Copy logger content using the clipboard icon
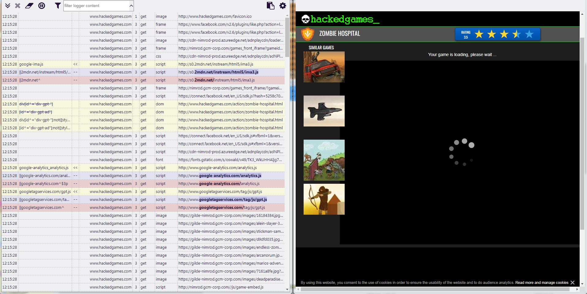The image size is (587, 294). click(x=270, y=6)
